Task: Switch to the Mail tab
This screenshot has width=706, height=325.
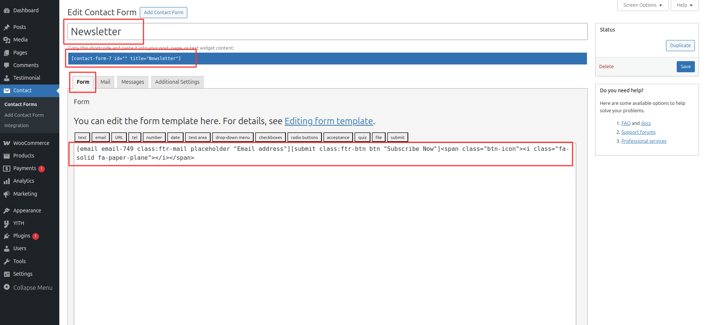Action: 105,82
